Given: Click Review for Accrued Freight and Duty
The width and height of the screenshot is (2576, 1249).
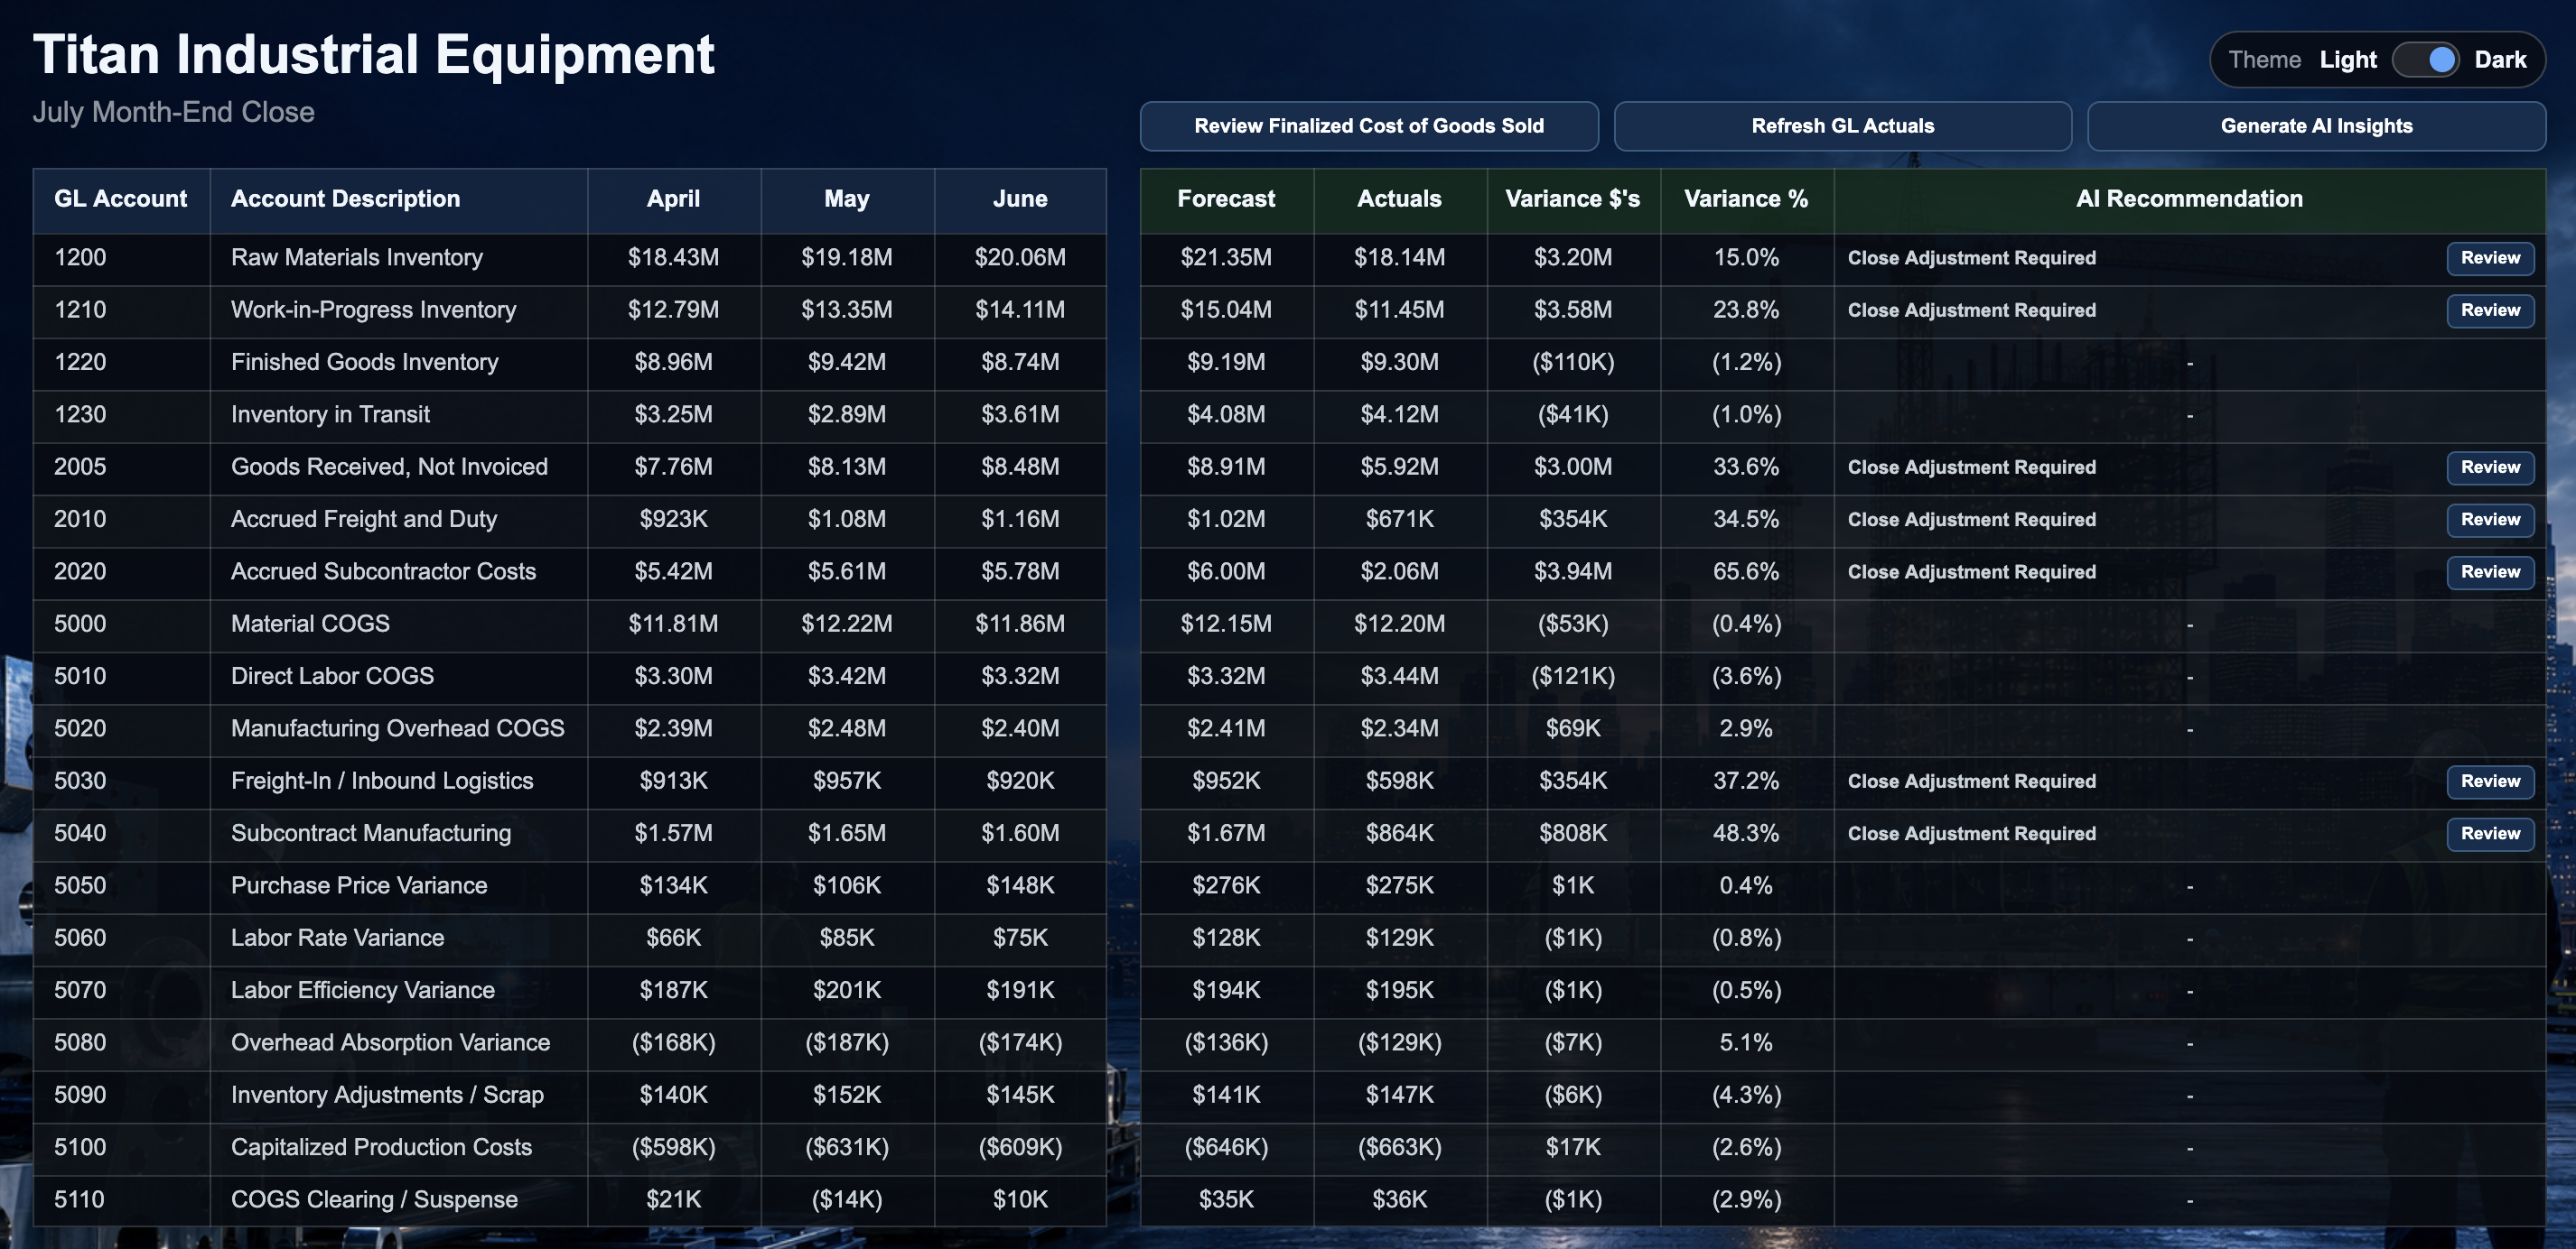Looking at the screenshot, I should 2490,520.
